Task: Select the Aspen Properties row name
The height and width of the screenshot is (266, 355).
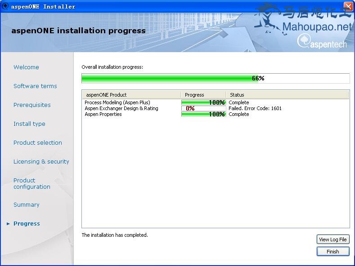Action: 103,114
